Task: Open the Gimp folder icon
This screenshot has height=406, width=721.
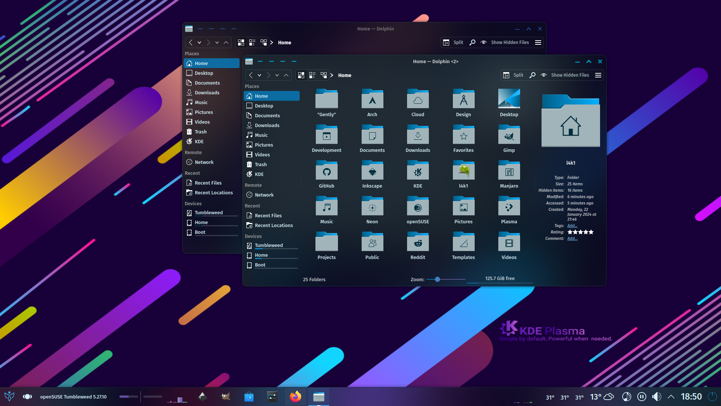Action: point(509,135)
